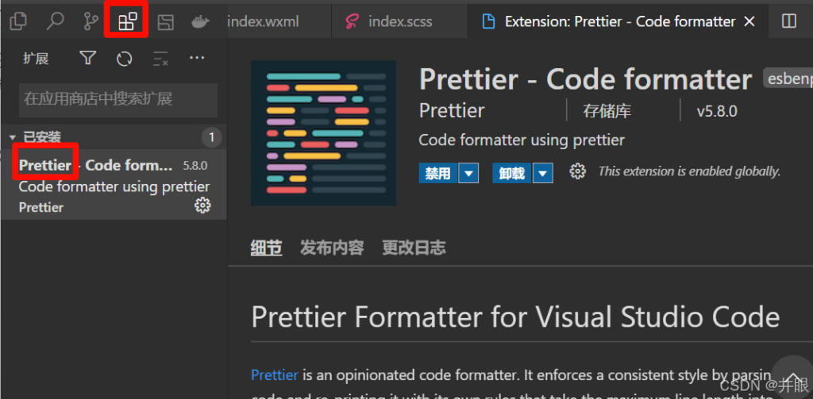Refresh the extensions list
Image resolution: width=813 pixels, height=399 pixels.
(124, 59)
